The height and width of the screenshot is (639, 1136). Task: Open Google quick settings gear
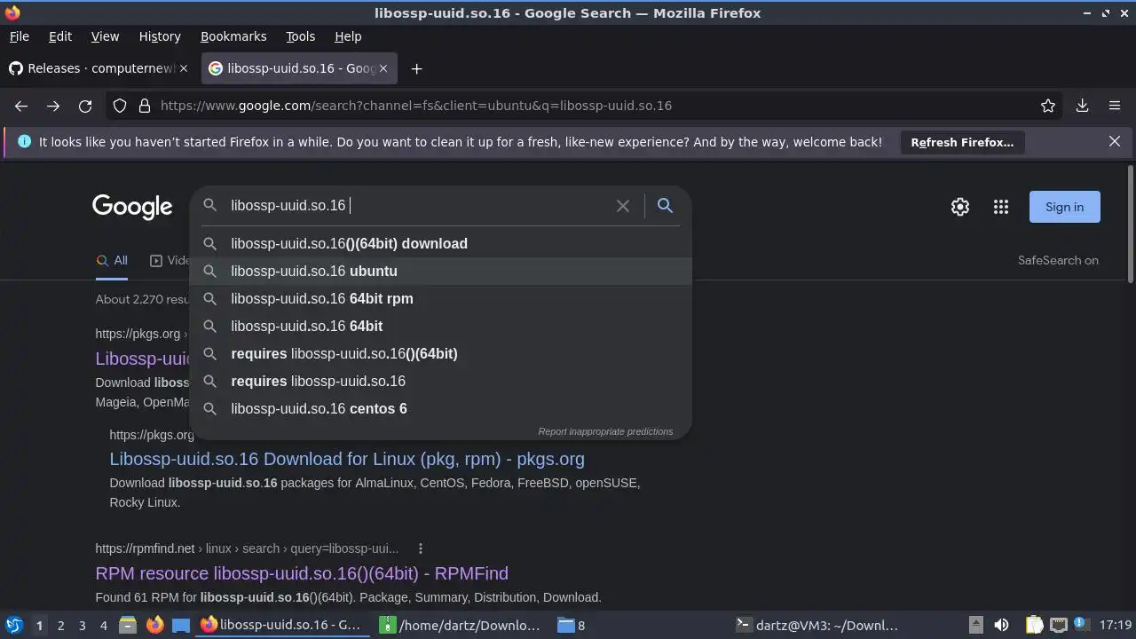pyautogui.click(x=960, y=207)
